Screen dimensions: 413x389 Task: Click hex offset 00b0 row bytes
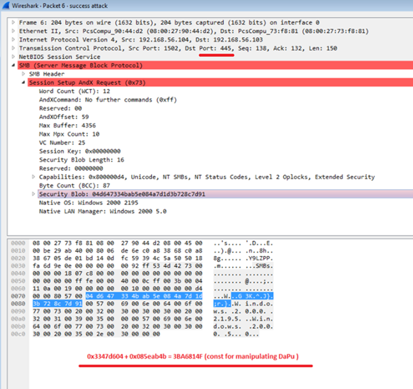click(x=118, y=326)
